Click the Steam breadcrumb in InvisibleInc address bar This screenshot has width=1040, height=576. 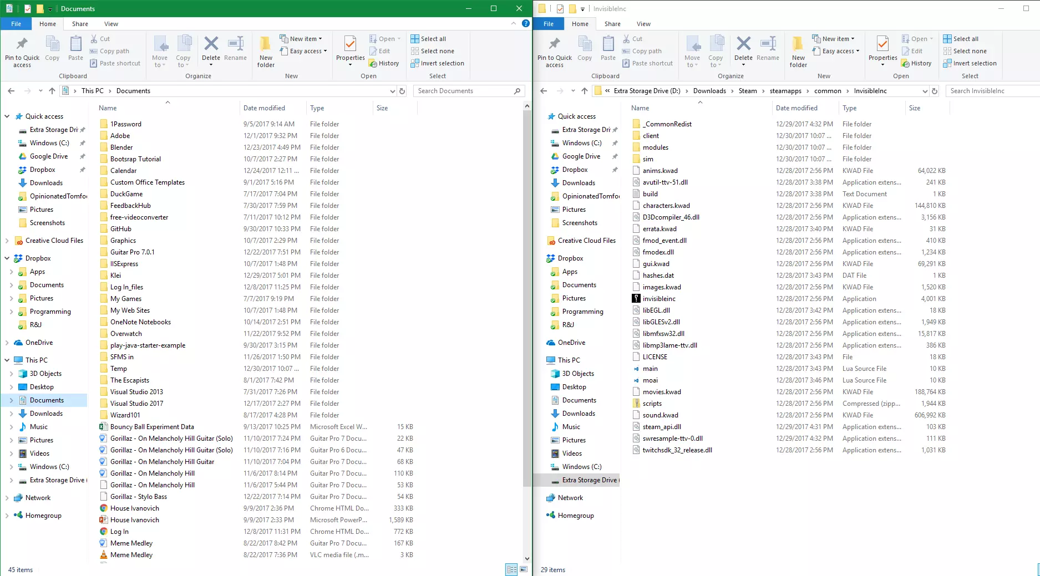tap(748, 91)
